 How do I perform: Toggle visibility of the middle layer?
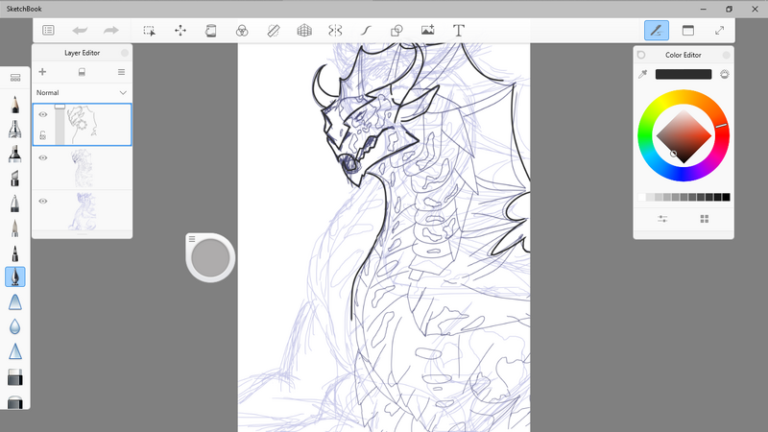coord(43,157)
